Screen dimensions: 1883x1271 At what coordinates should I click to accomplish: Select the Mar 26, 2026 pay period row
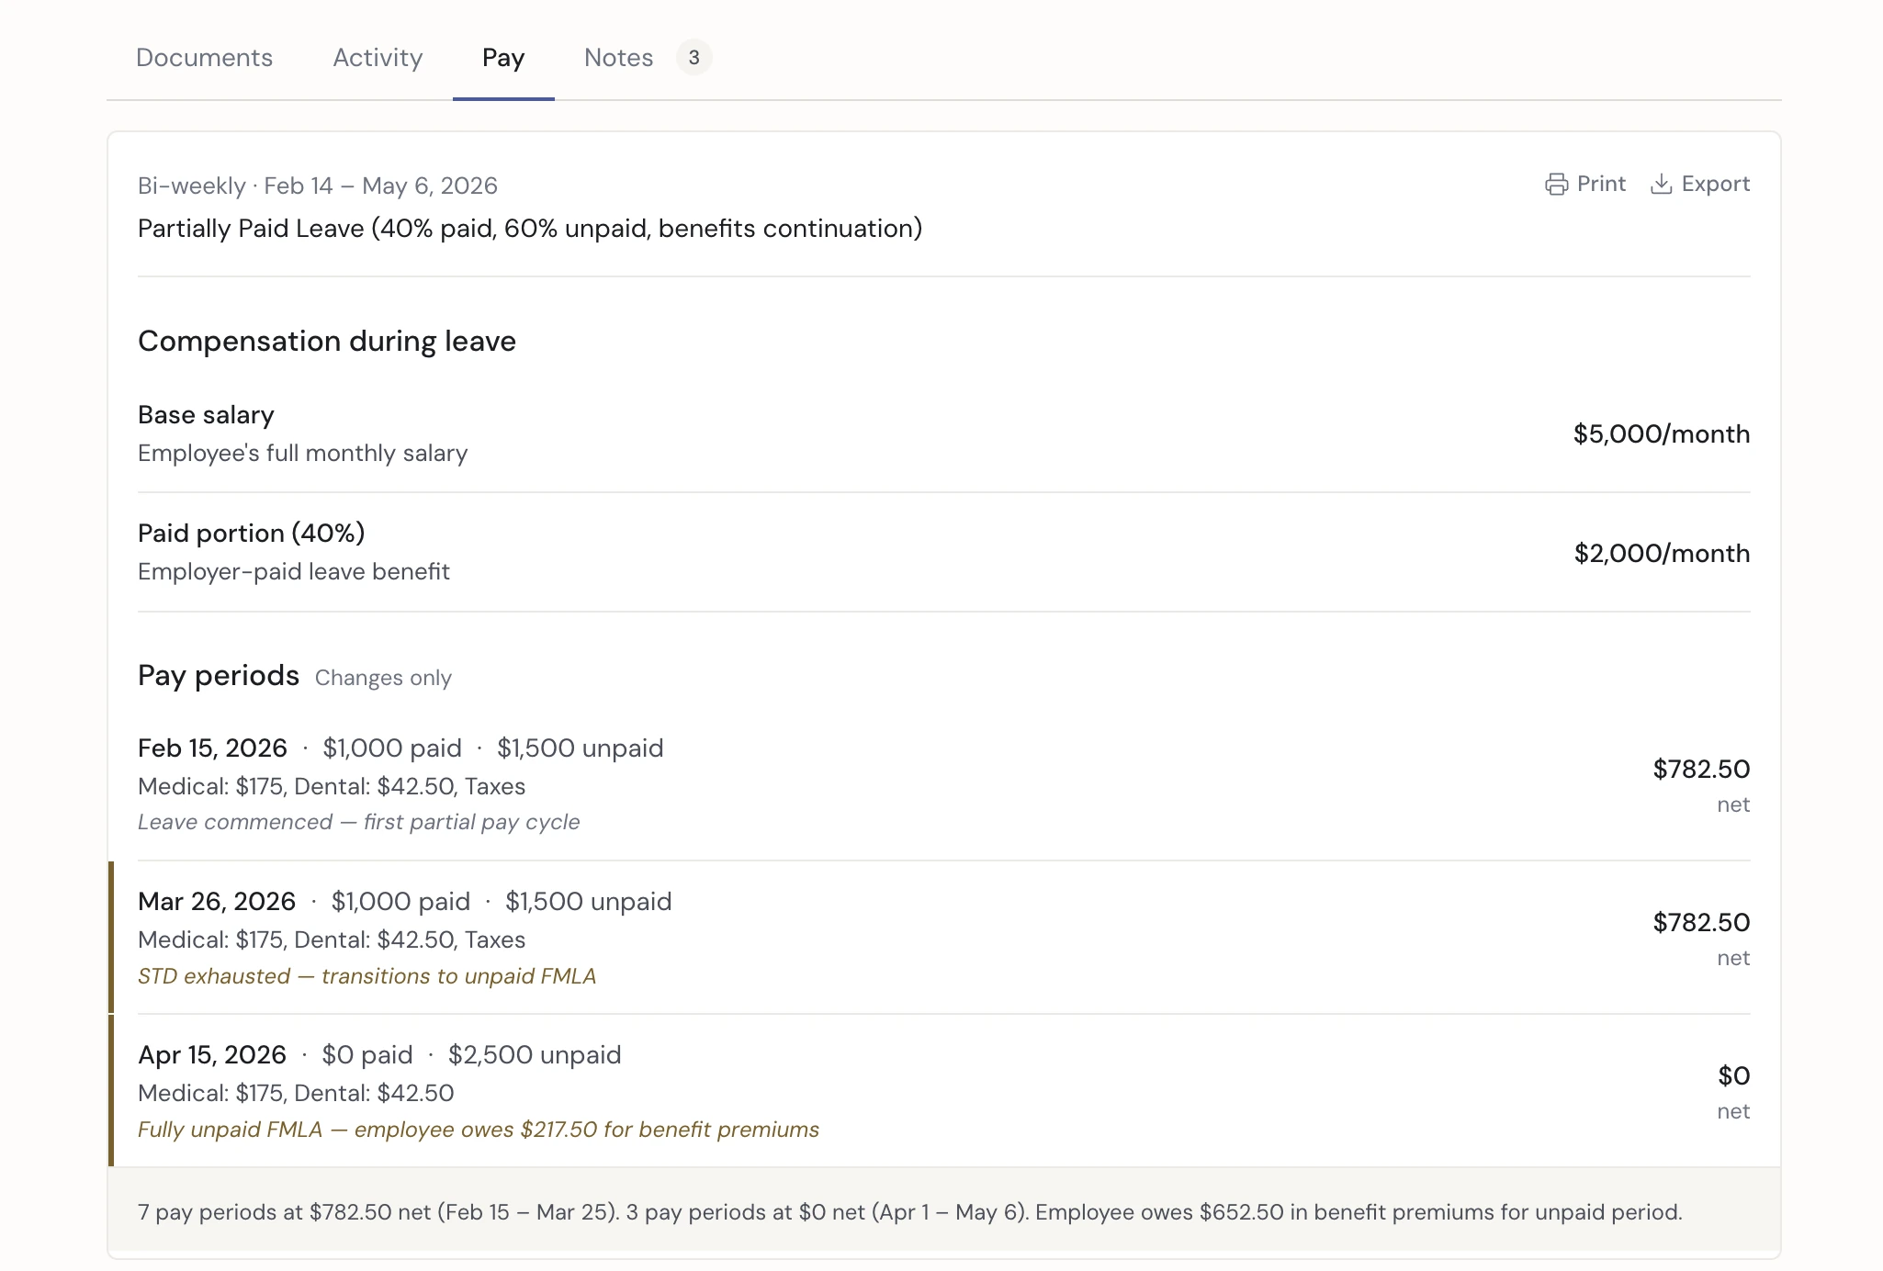coord(217,902)
